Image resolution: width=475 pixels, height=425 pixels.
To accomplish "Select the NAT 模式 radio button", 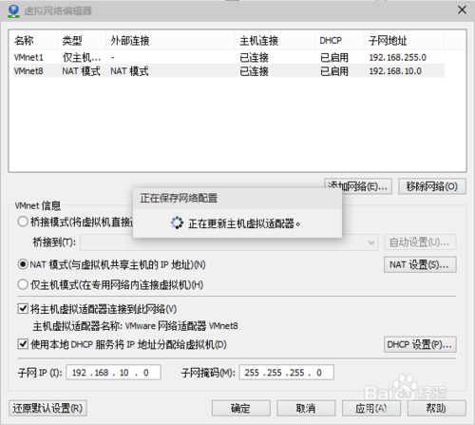I will pos(23,264).
